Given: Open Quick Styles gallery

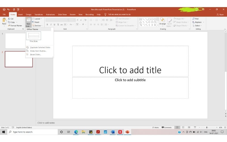Looking at the screenshot, I should coord(169,22).
